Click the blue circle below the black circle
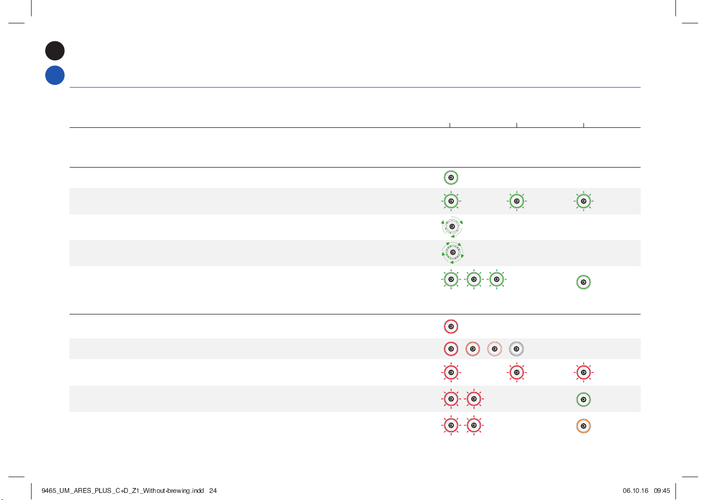 tap(55, 76)
